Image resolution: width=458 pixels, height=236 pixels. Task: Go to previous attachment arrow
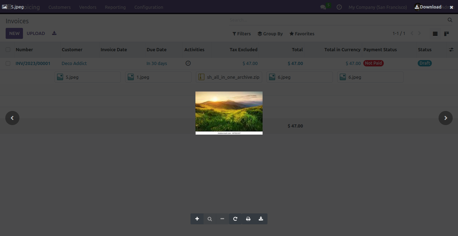pos(12,118)
